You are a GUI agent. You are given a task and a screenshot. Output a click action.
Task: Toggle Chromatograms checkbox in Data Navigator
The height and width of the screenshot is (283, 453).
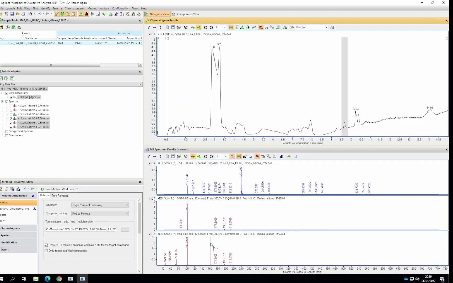7,93
